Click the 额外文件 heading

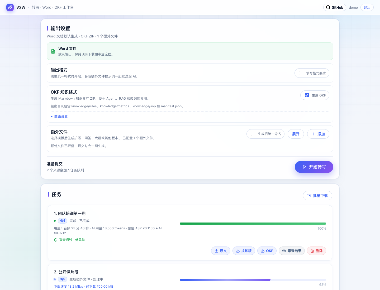[59, 132]
